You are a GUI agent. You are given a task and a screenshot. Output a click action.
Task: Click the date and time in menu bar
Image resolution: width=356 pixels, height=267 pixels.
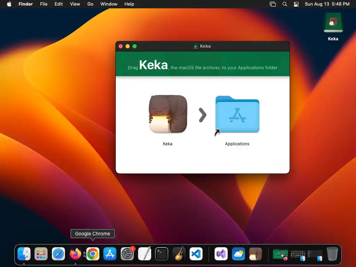[327, 4]
